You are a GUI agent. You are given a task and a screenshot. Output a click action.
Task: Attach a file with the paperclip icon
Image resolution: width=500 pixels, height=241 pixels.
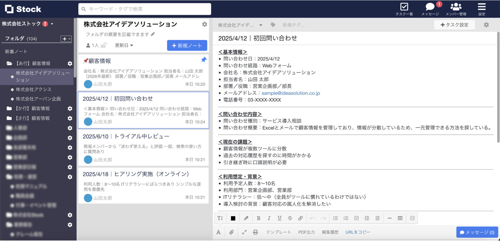[x=232, y=232]
